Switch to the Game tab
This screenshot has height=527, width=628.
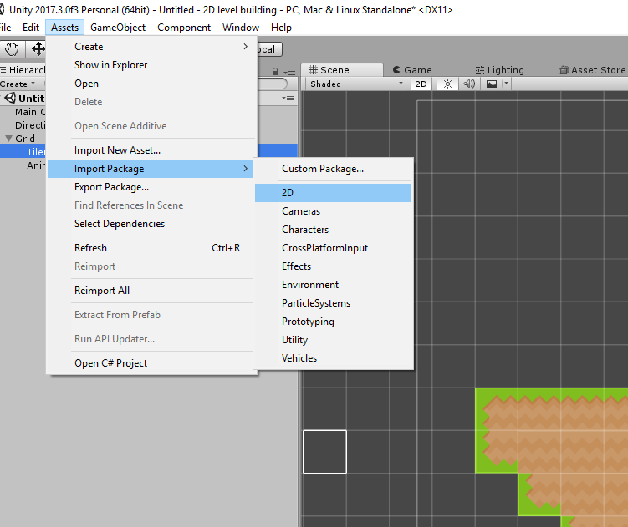point(412,70)
